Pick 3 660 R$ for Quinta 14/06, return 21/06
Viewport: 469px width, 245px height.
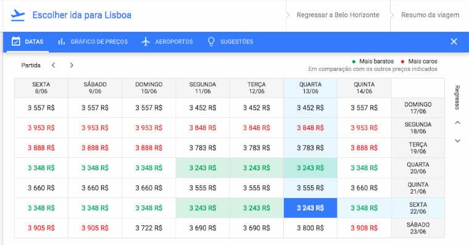(x=364, y=188)
